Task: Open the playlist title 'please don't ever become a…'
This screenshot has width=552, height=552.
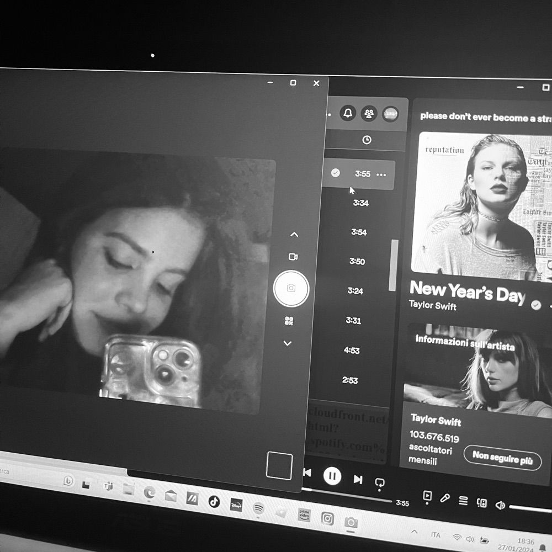Action: point(486,117)
